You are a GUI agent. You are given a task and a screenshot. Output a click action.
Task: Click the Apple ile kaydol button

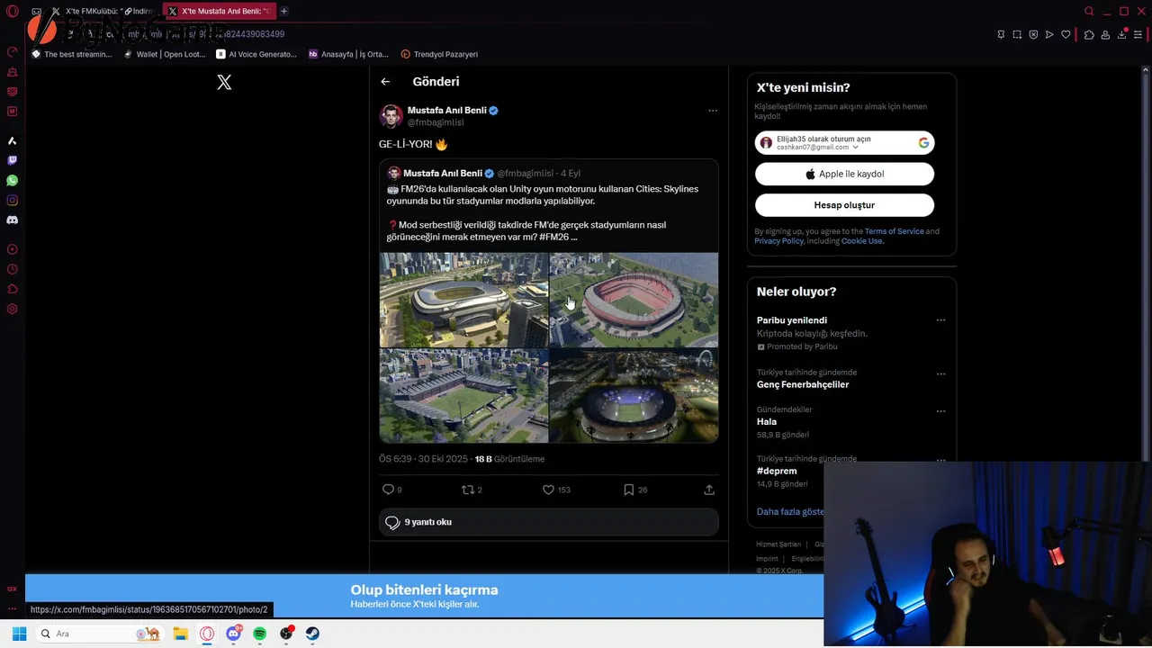click(x=844, y=174)
